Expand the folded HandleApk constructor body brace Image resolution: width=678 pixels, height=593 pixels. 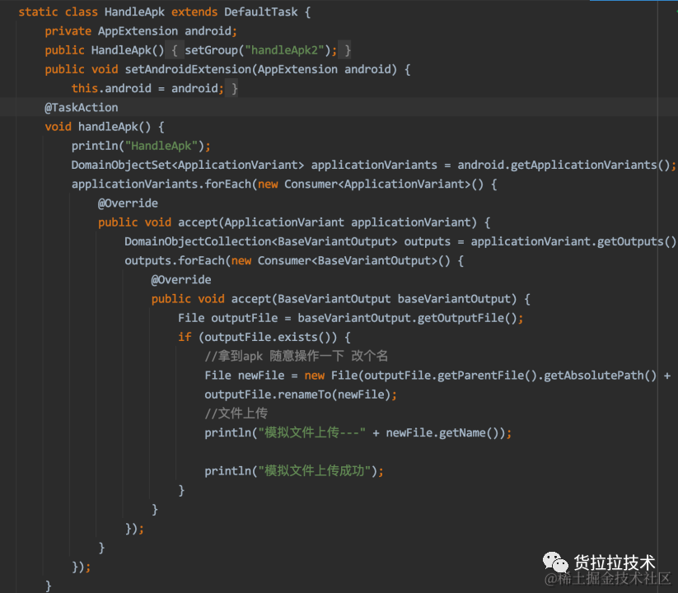click(175, 50)
